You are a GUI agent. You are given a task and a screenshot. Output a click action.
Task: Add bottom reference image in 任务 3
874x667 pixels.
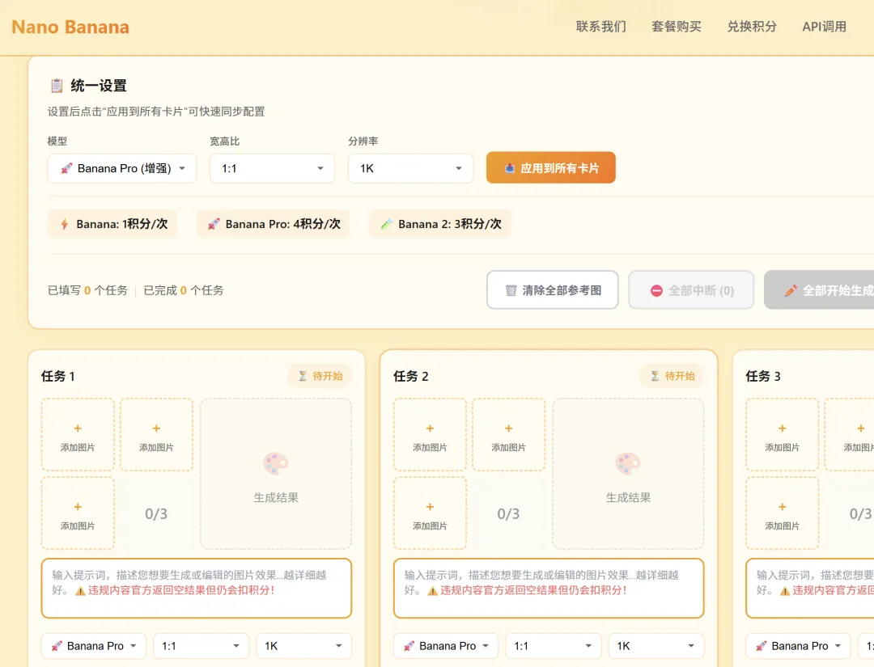tap(782, 513)
